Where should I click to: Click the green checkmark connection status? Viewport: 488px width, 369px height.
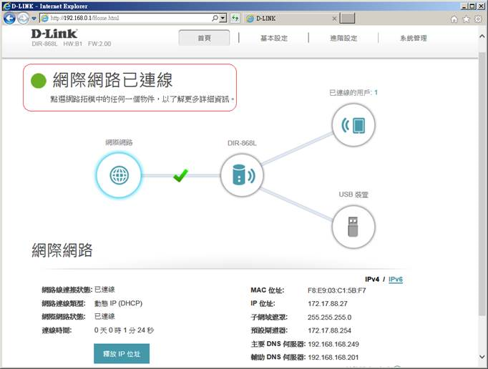pyautogui.click(x=180, y=175)
